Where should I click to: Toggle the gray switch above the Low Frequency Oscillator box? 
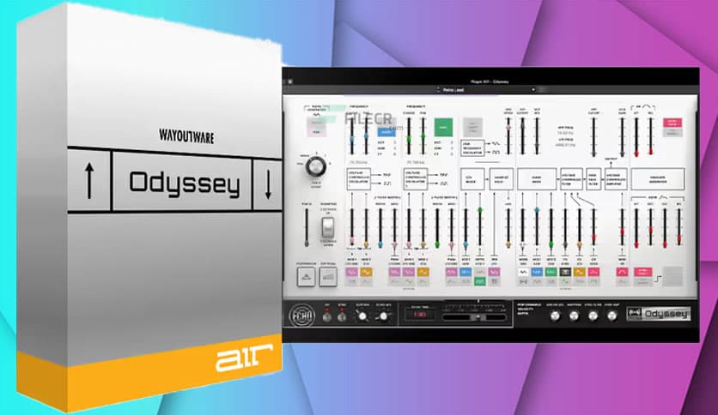[x=472, y=127]
